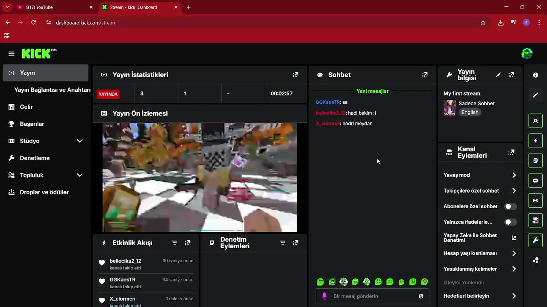Click the purple microphone icon in the chat box
Screen dimensions: 547x307
[324, 296]
